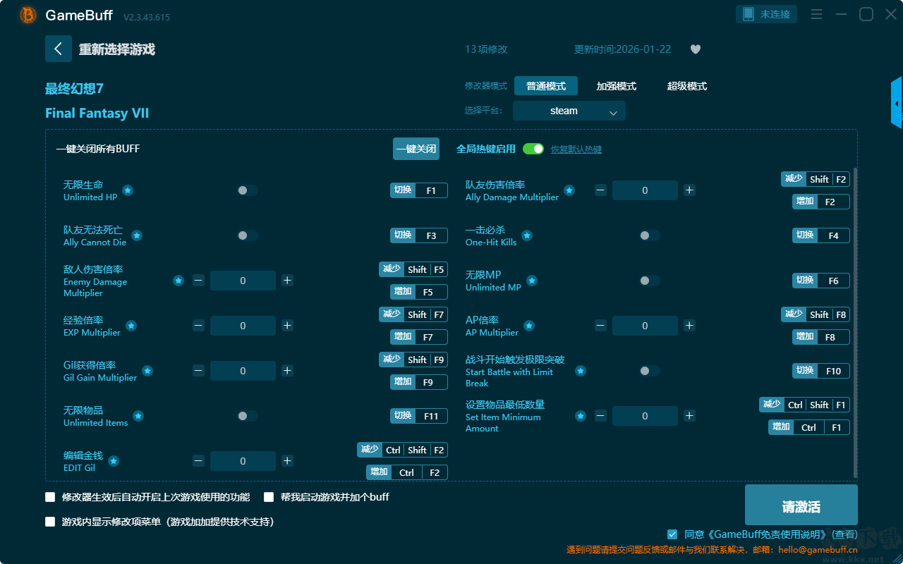This screenshot has height=564, width=903.
Task: Click the F1 切换 hotkey for Unlimited HP
Action: [419, 190]
